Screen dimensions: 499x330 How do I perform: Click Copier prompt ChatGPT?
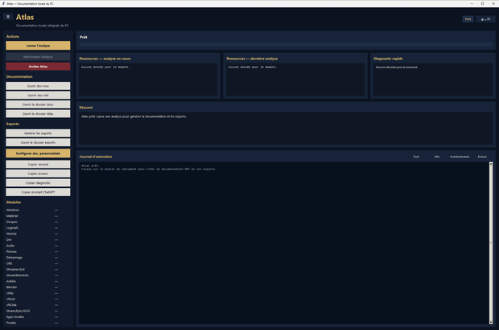pyautogui.click(x=38, y=192)
